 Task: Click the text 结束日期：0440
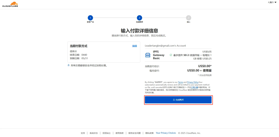tap(79, 55)
